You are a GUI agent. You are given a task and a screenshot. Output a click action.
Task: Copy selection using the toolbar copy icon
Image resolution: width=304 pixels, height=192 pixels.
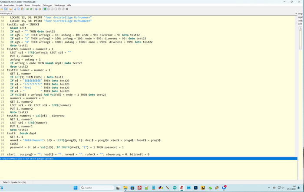click(x=19, y=9)
